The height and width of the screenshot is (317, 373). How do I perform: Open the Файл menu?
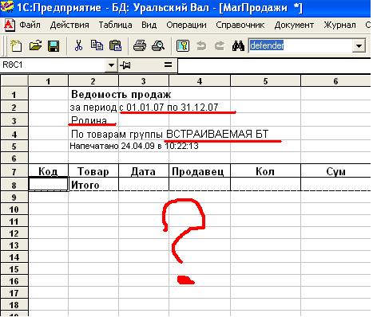click(x=30, y=25)
